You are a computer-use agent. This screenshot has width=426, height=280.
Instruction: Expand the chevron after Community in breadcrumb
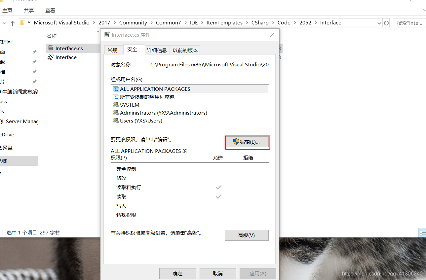click(151, 23)
